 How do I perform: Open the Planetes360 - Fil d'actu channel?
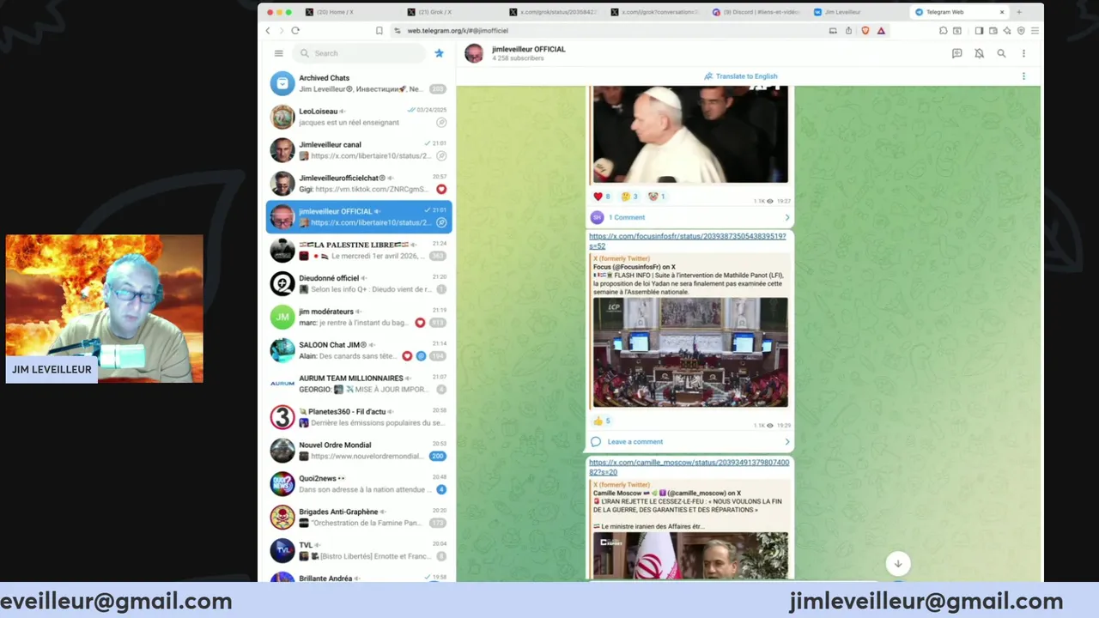pyautogui.click(x=359, y=417)
